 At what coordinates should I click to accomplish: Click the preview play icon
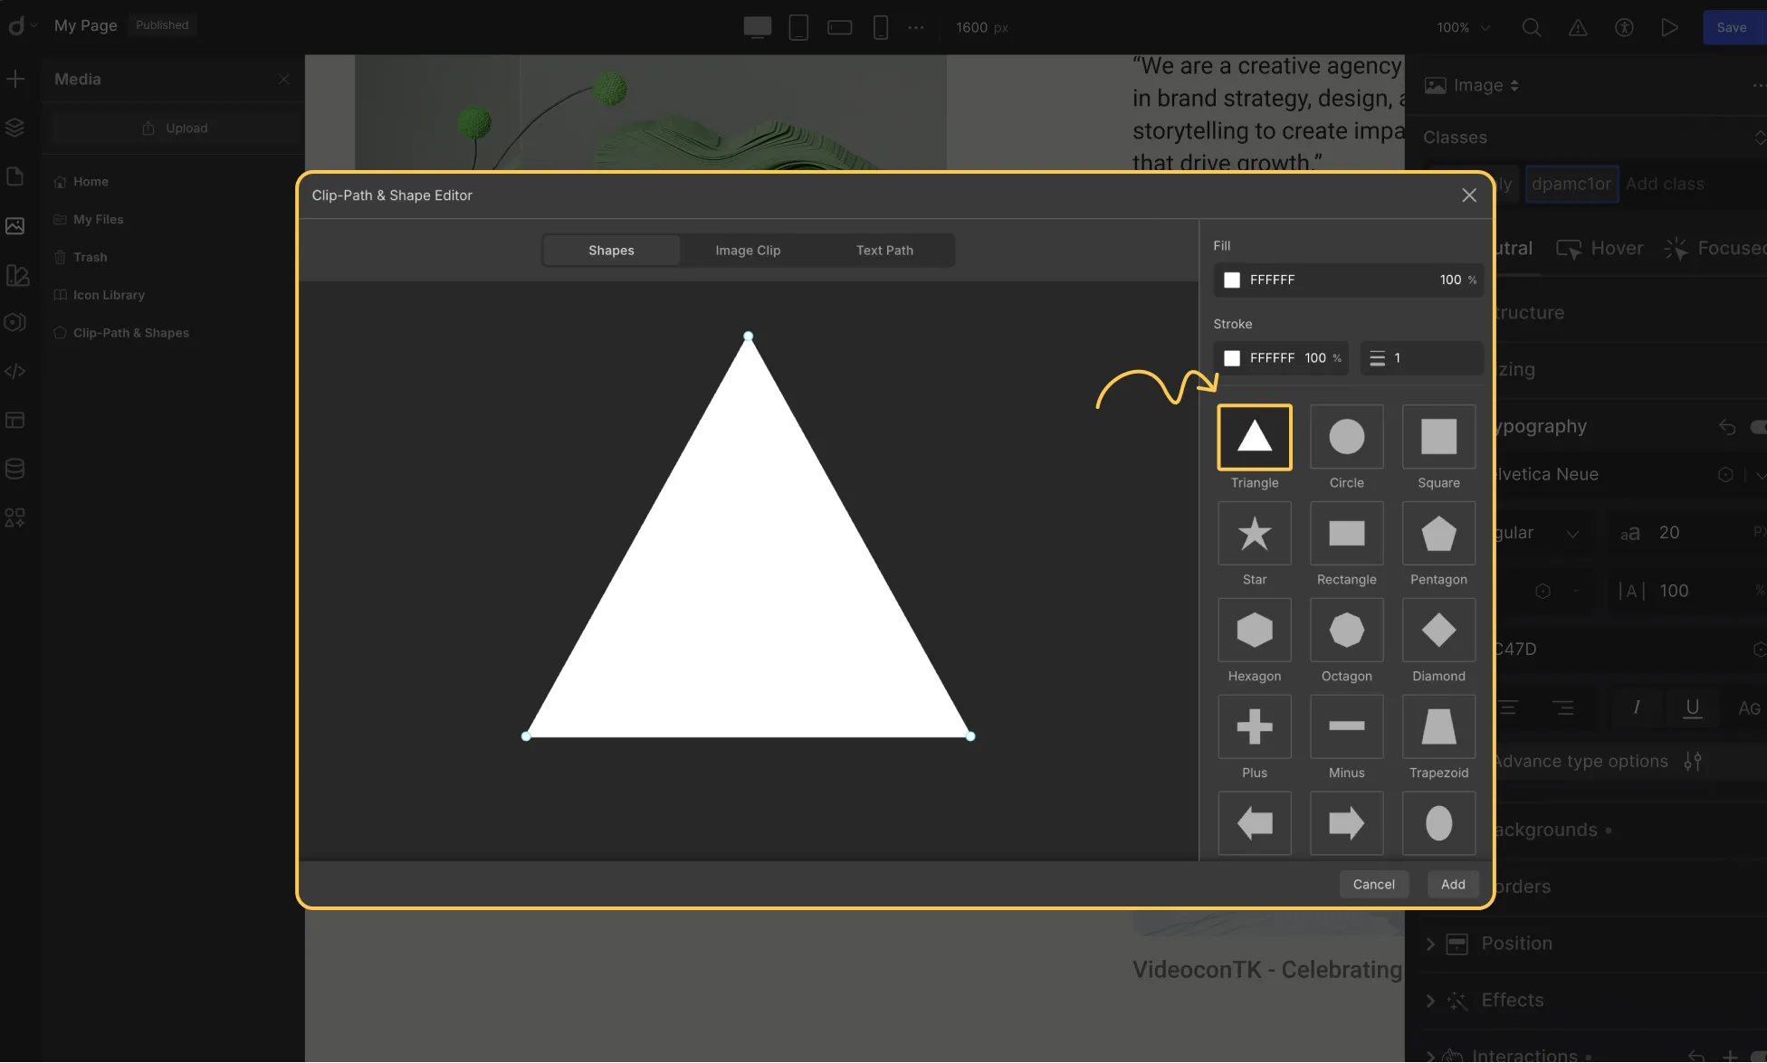point(1670,28)
